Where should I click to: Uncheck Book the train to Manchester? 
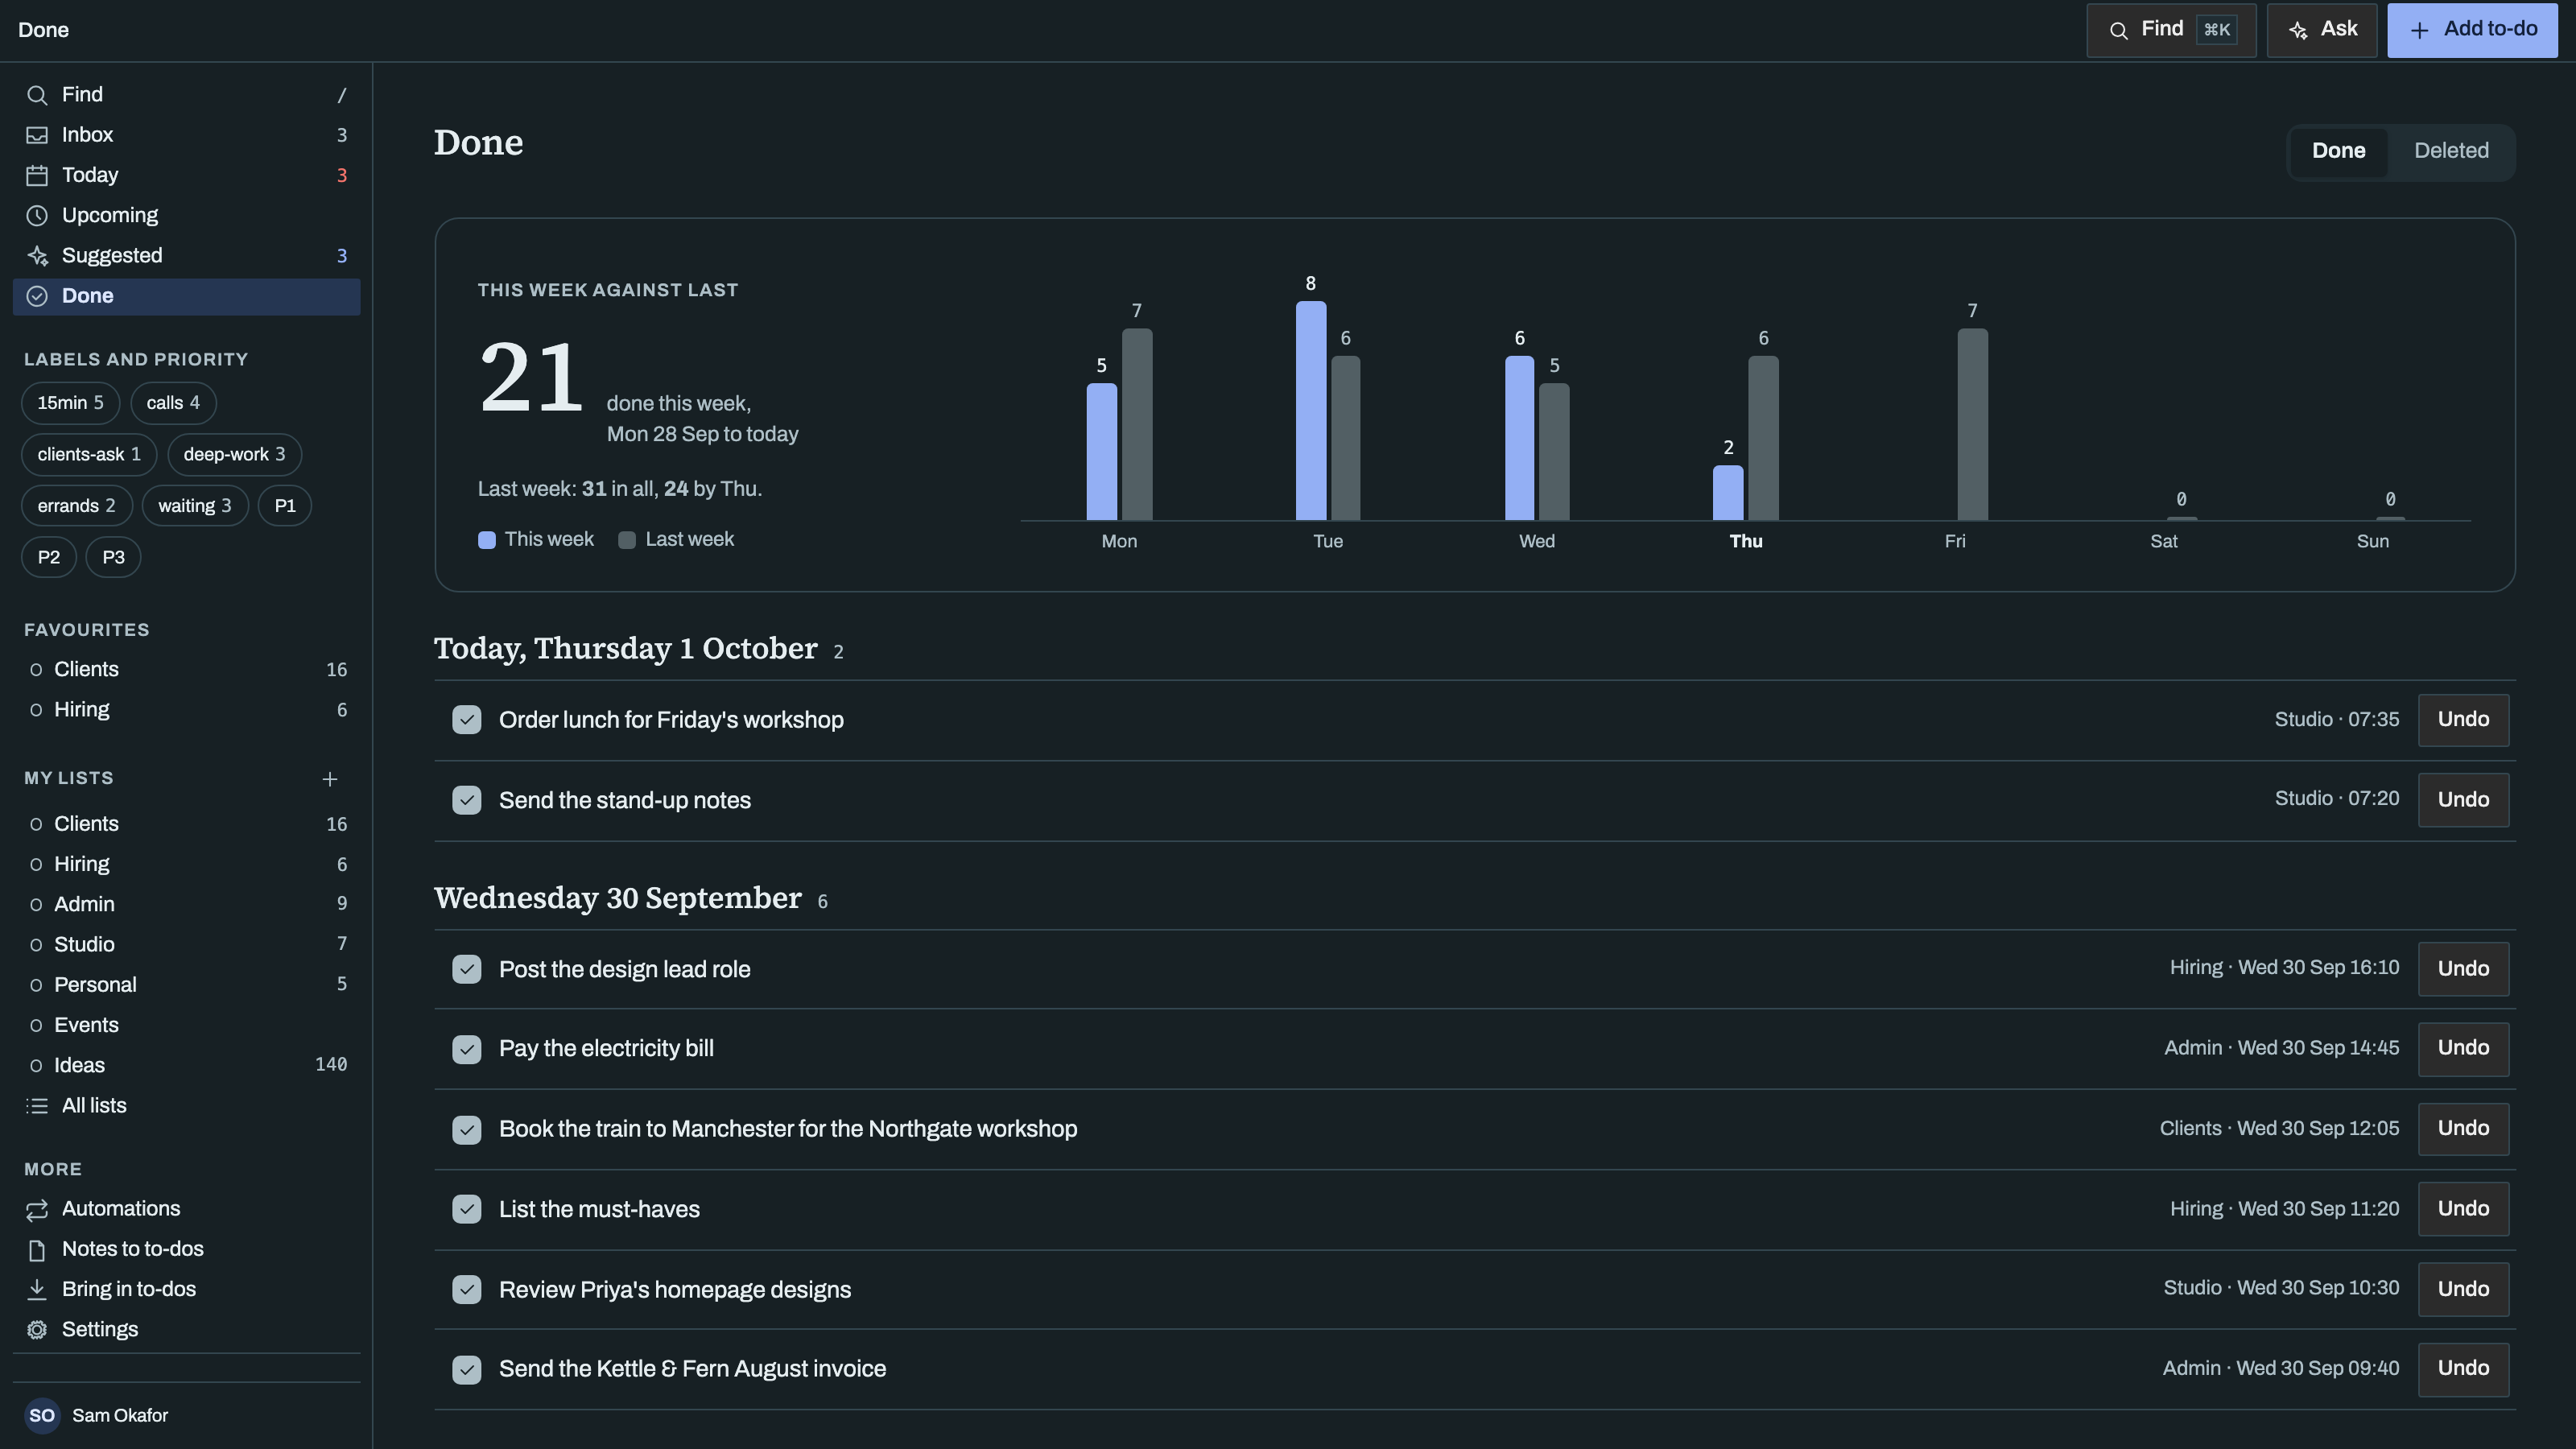(467, 1130)
